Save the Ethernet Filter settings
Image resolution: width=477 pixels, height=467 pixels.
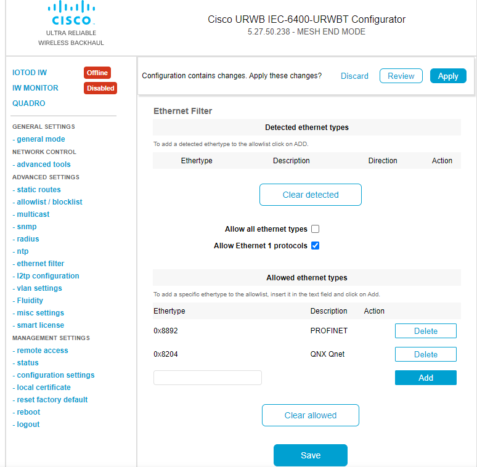coord(311,455)
